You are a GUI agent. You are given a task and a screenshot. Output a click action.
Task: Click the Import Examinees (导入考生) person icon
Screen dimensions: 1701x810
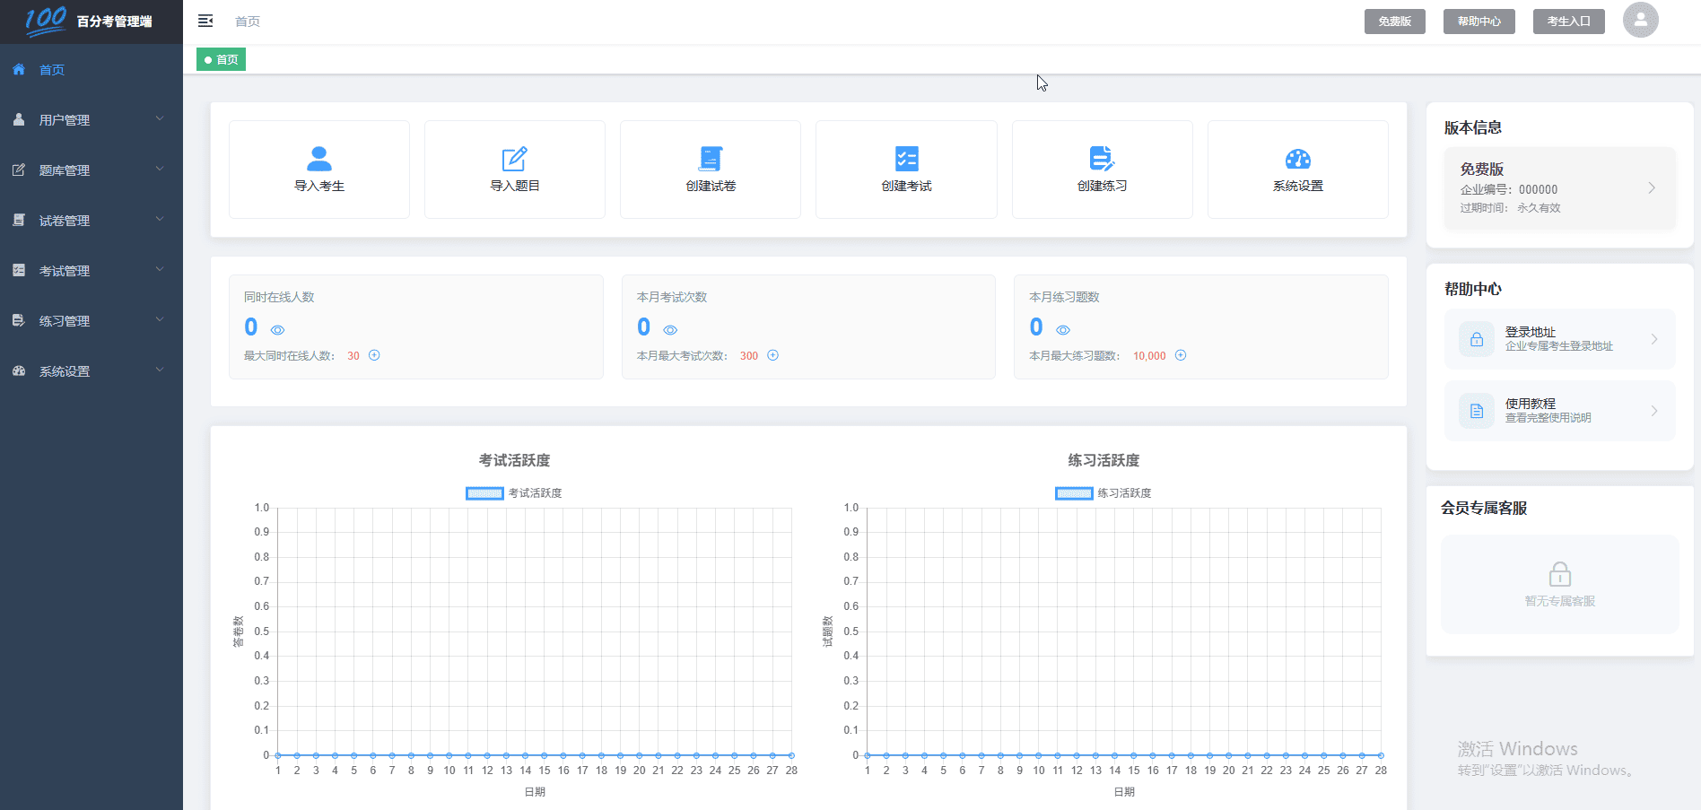coord(318,159)
